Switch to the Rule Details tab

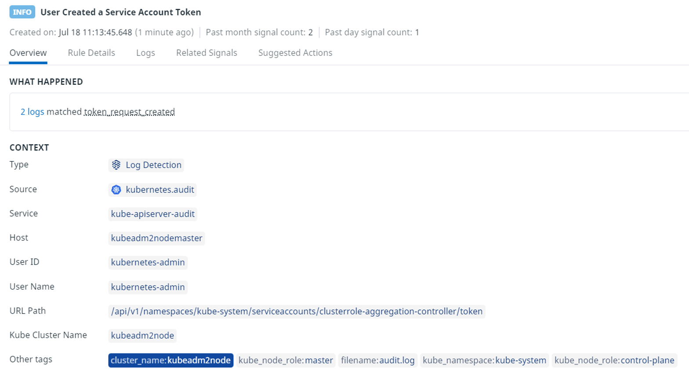(91, 53)
